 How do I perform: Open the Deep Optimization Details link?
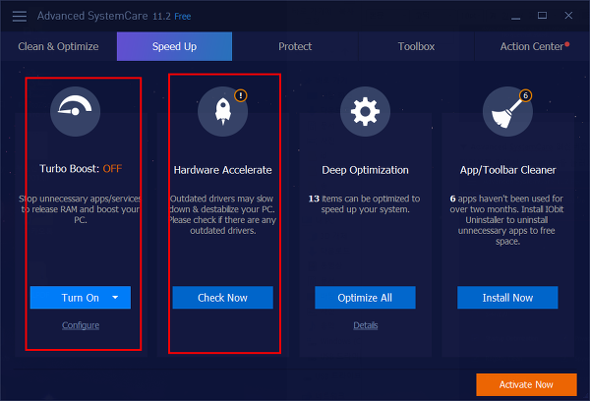(x=366, y=325)
